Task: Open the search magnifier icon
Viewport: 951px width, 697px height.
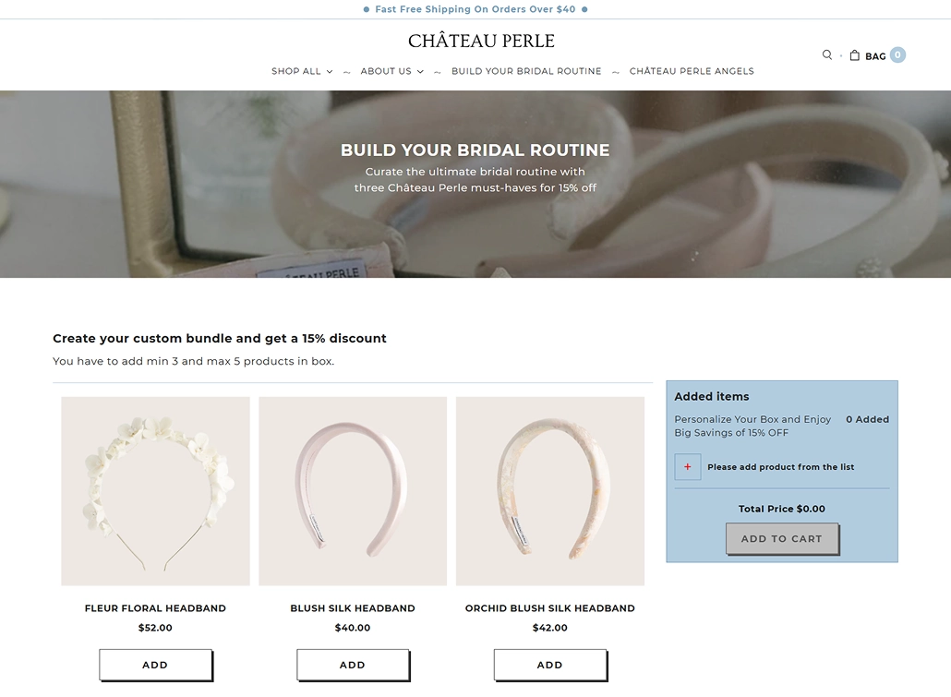Action: pyautogui.click(x=827, y=54)
